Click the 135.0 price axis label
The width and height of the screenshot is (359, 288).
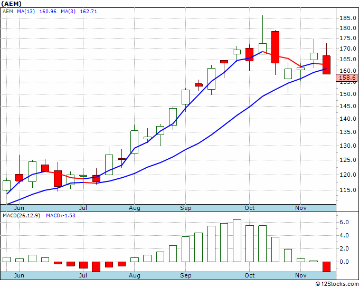[348, 132]
